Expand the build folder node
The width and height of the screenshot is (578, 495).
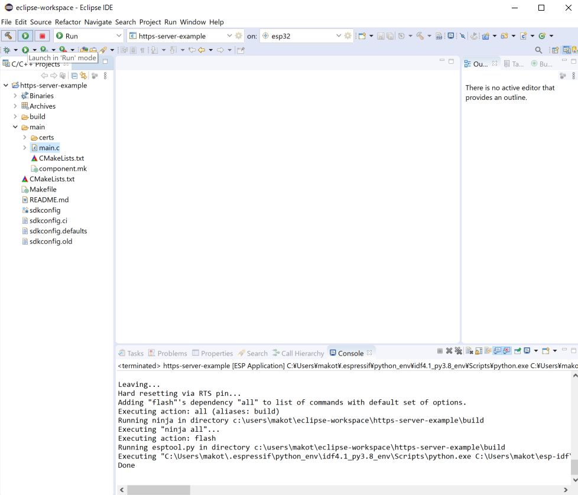(x=15, y=116)
